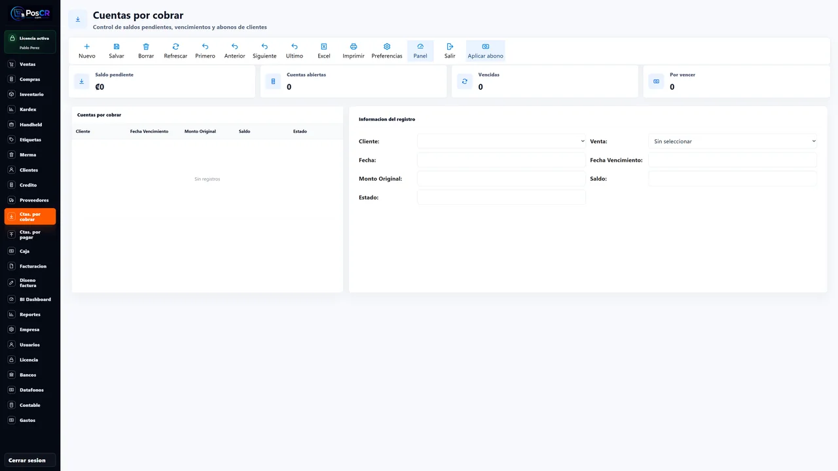Screen dimensions: 838x471
Task: Open Reportes module
Action: pyautogui.click(x=30, y=315)
